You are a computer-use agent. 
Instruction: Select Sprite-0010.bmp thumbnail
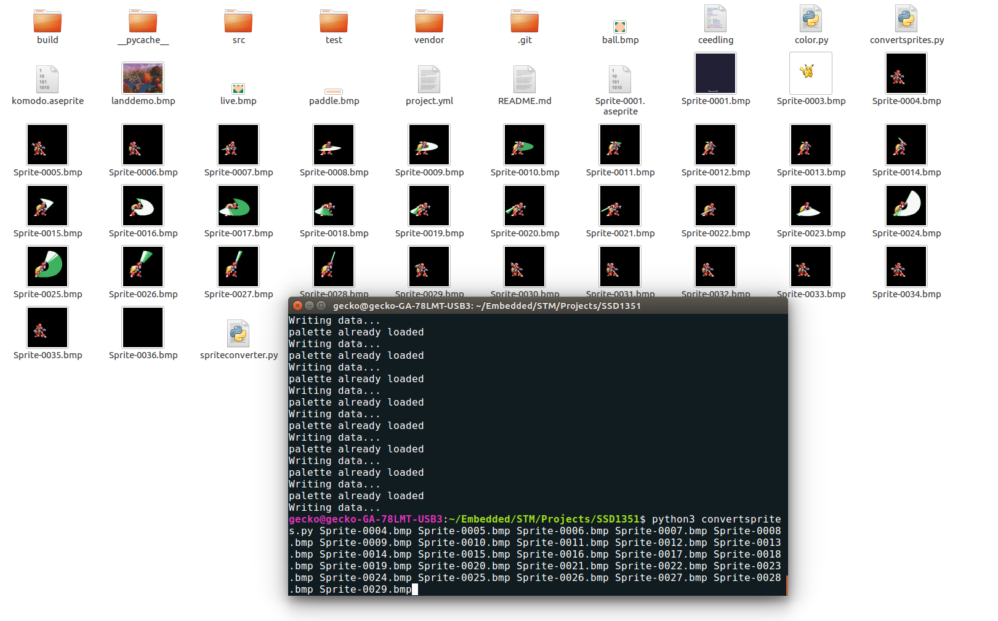coord(525,145)
